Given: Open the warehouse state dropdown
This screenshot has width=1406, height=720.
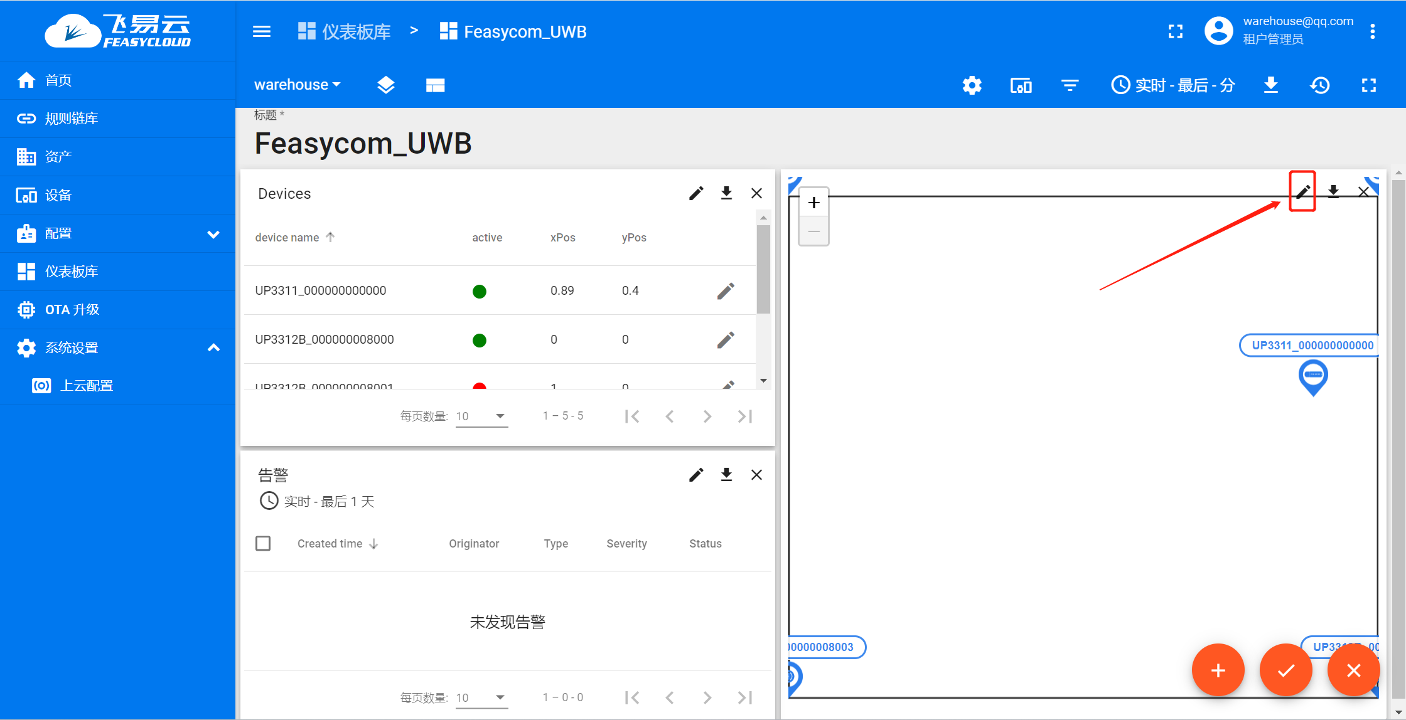Looking at the screenshot, I should coord(297,85).
